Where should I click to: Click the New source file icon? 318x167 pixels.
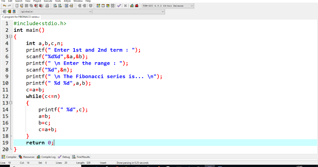tap(17, 5)
